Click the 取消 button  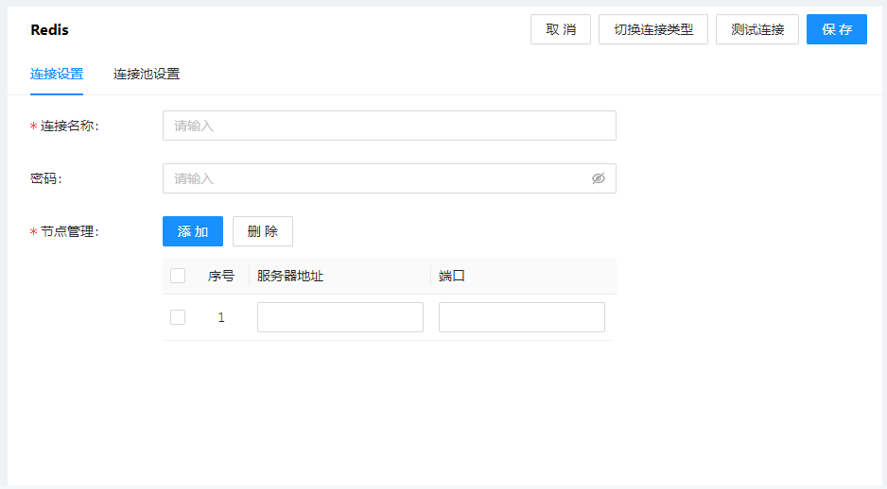pos(561,29)
